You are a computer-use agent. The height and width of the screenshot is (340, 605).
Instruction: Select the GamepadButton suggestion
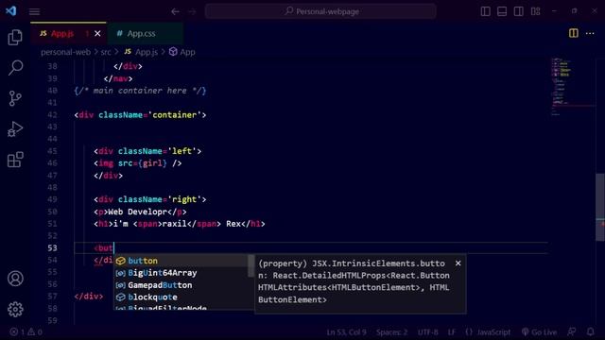coord(181,285)
